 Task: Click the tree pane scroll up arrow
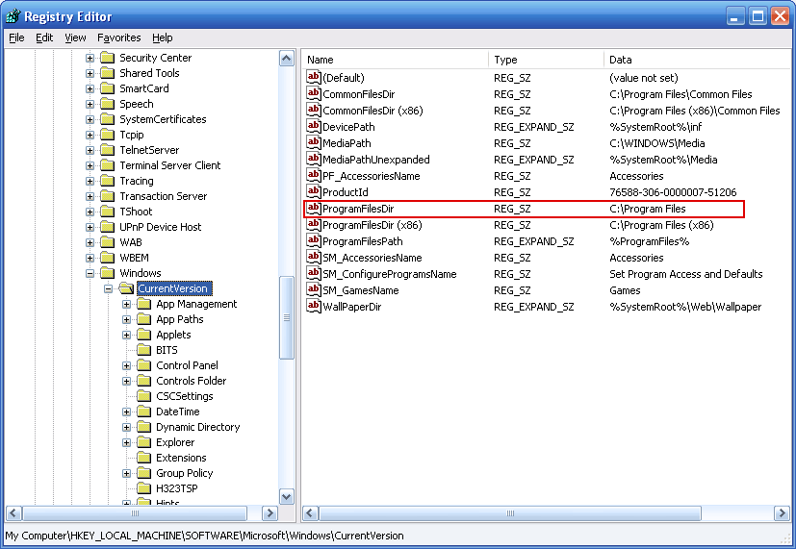(286, 59)
